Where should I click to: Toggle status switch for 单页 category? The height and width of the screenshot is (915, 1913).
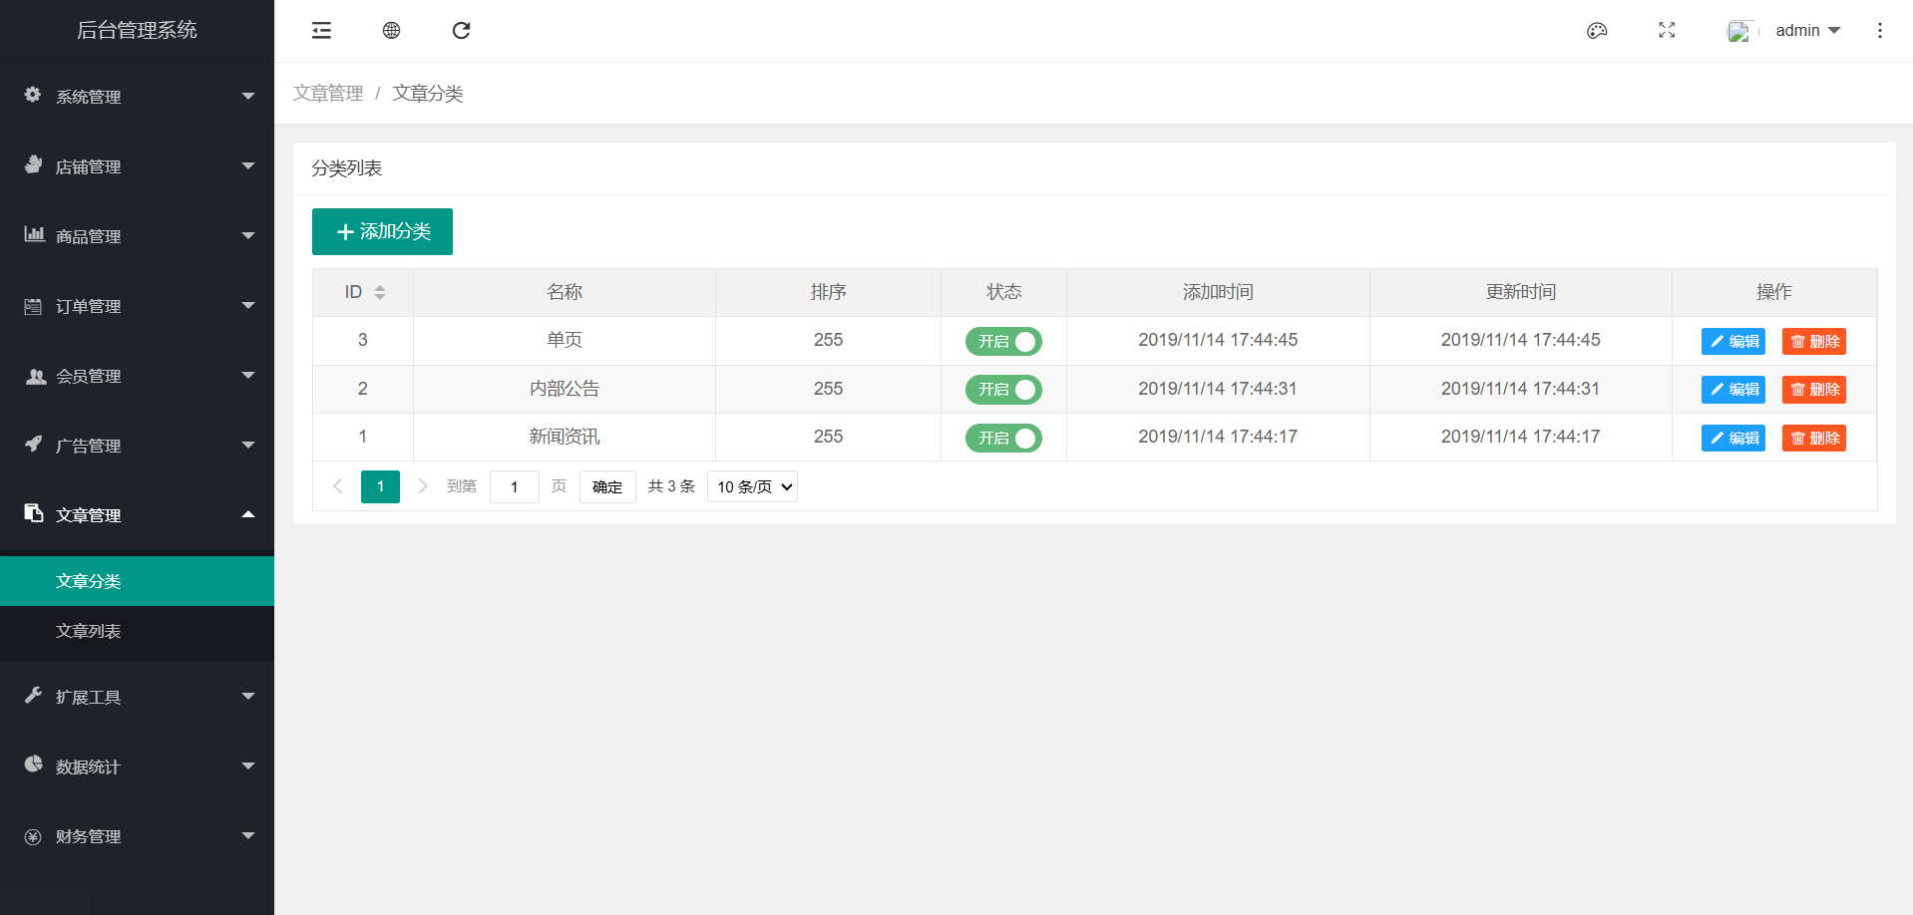tap(1003, 341)
